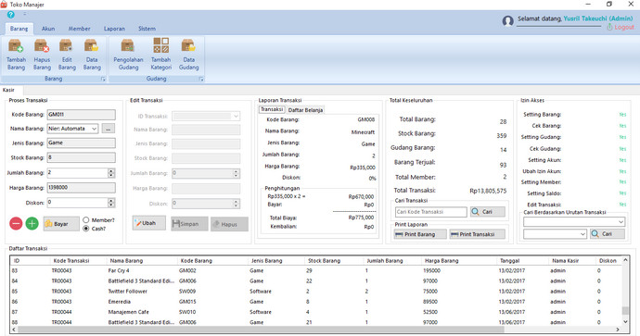Switch to the Akun ribbon tab
Image resolution: width=640 pixels, height=336 pixels.
48,29
